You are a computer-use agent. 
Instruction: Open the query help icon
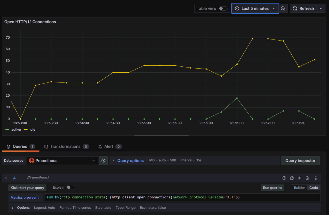(284, 178)
